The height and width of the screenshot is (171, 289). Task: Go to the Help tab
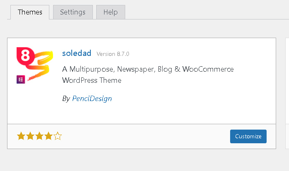point(110,12)
